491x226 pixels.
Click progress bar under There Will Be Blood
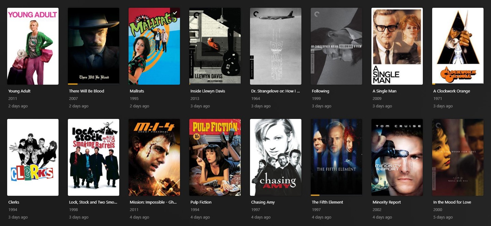tap(93, 84)
